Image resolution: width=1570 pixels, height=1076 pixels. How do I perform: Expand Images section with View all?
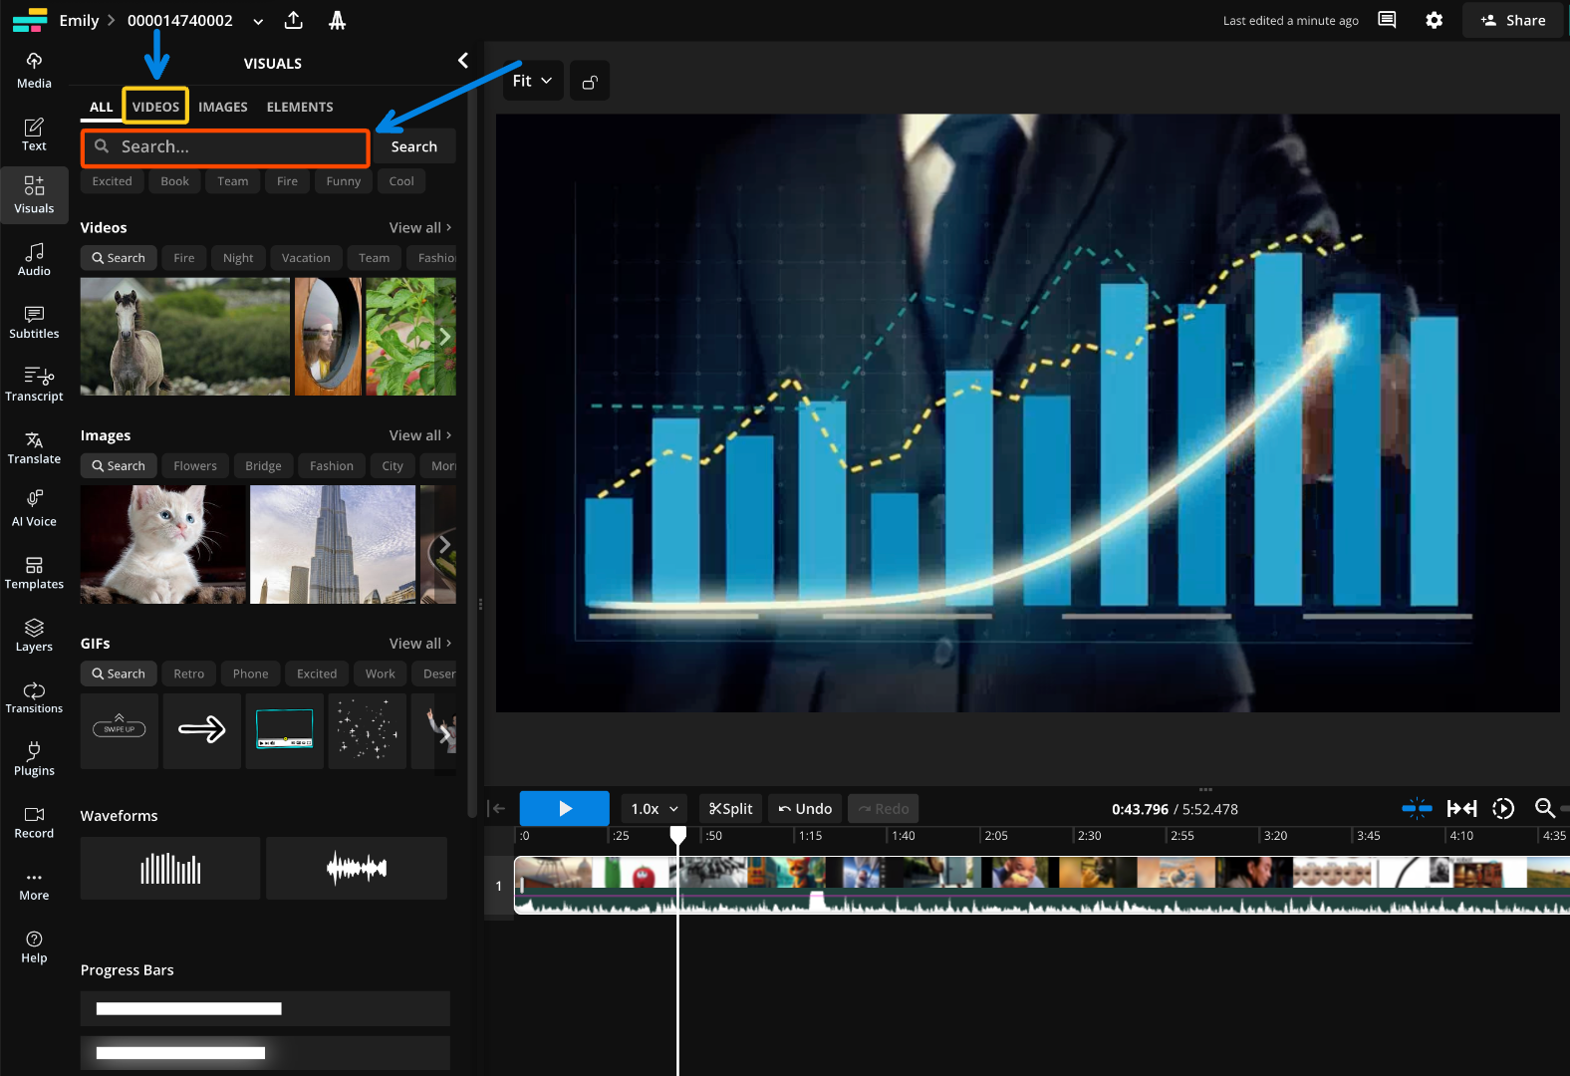420,435
